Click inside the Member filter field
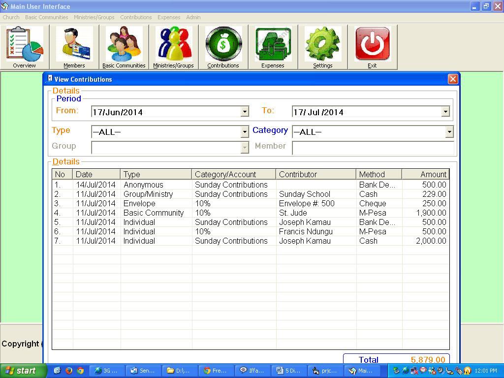The image size is (504, 378). pyautogui.click(x=373, y=146)
